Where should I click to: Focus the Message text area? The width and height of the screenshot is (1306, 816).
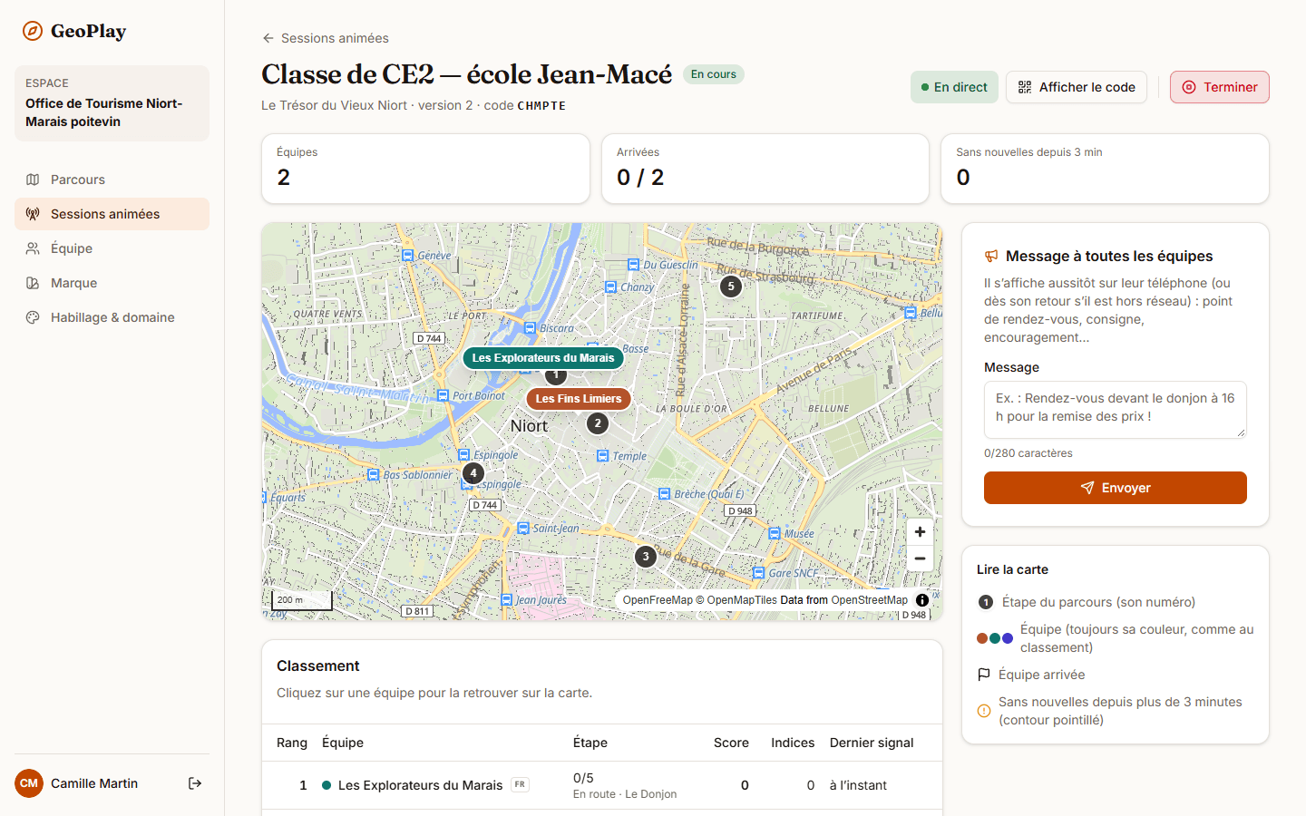[x=1116, y=410]
